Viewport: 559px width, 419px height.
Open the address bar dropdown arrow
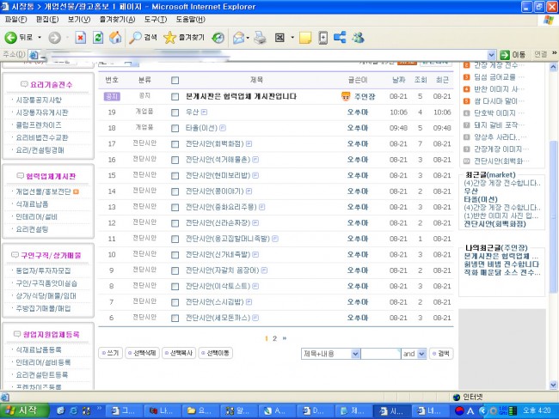click(x=493, y=55)
